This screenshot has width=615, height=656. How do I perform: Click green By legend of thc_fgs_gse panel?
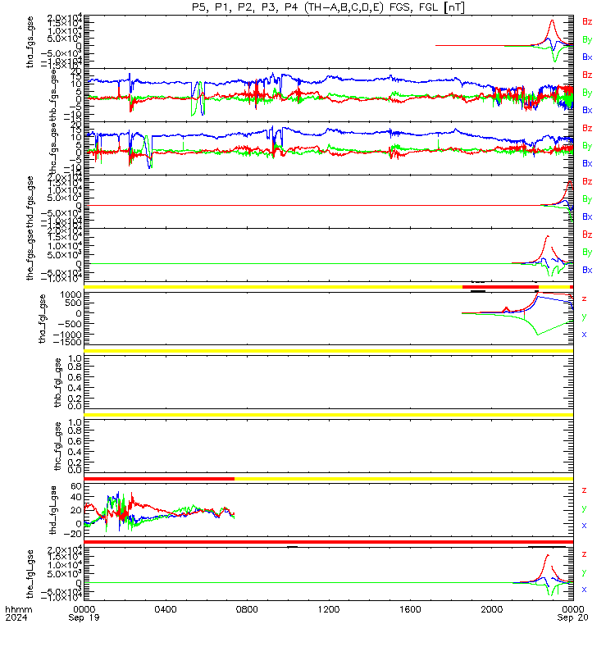(x=587, y=146)
